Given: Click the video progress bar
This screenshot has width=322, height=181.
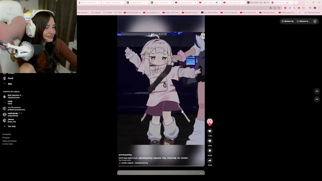Looking at the screenshot, I should coord(161,166).
